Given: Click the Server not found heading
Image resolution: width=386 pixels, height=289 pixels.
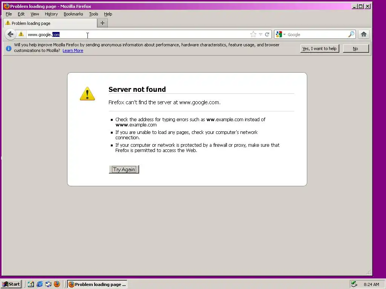Looking at the screenshot, I should (x=137, y=89).
